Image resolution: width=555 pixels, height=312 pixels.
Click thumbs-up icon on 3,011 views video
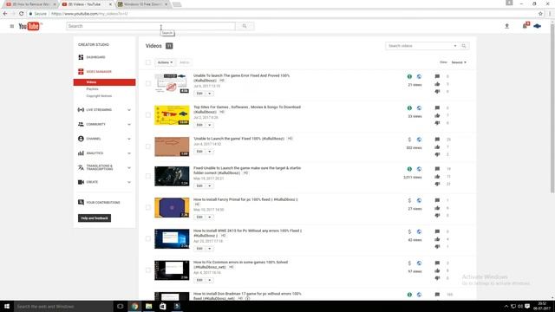click(437, 177)
